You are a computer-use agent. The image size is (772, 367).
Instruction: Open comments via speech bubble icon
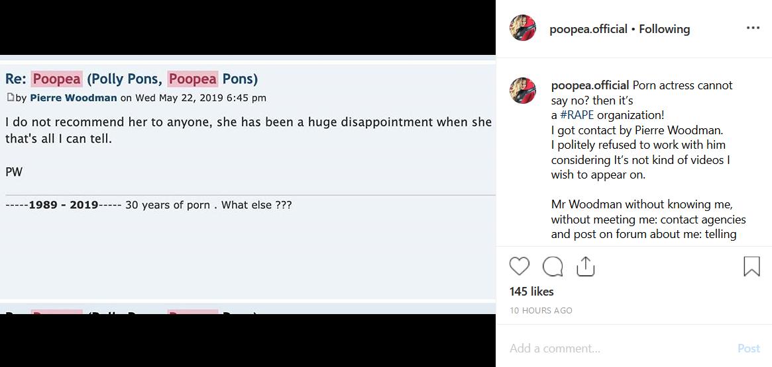(x=553, y=266)
